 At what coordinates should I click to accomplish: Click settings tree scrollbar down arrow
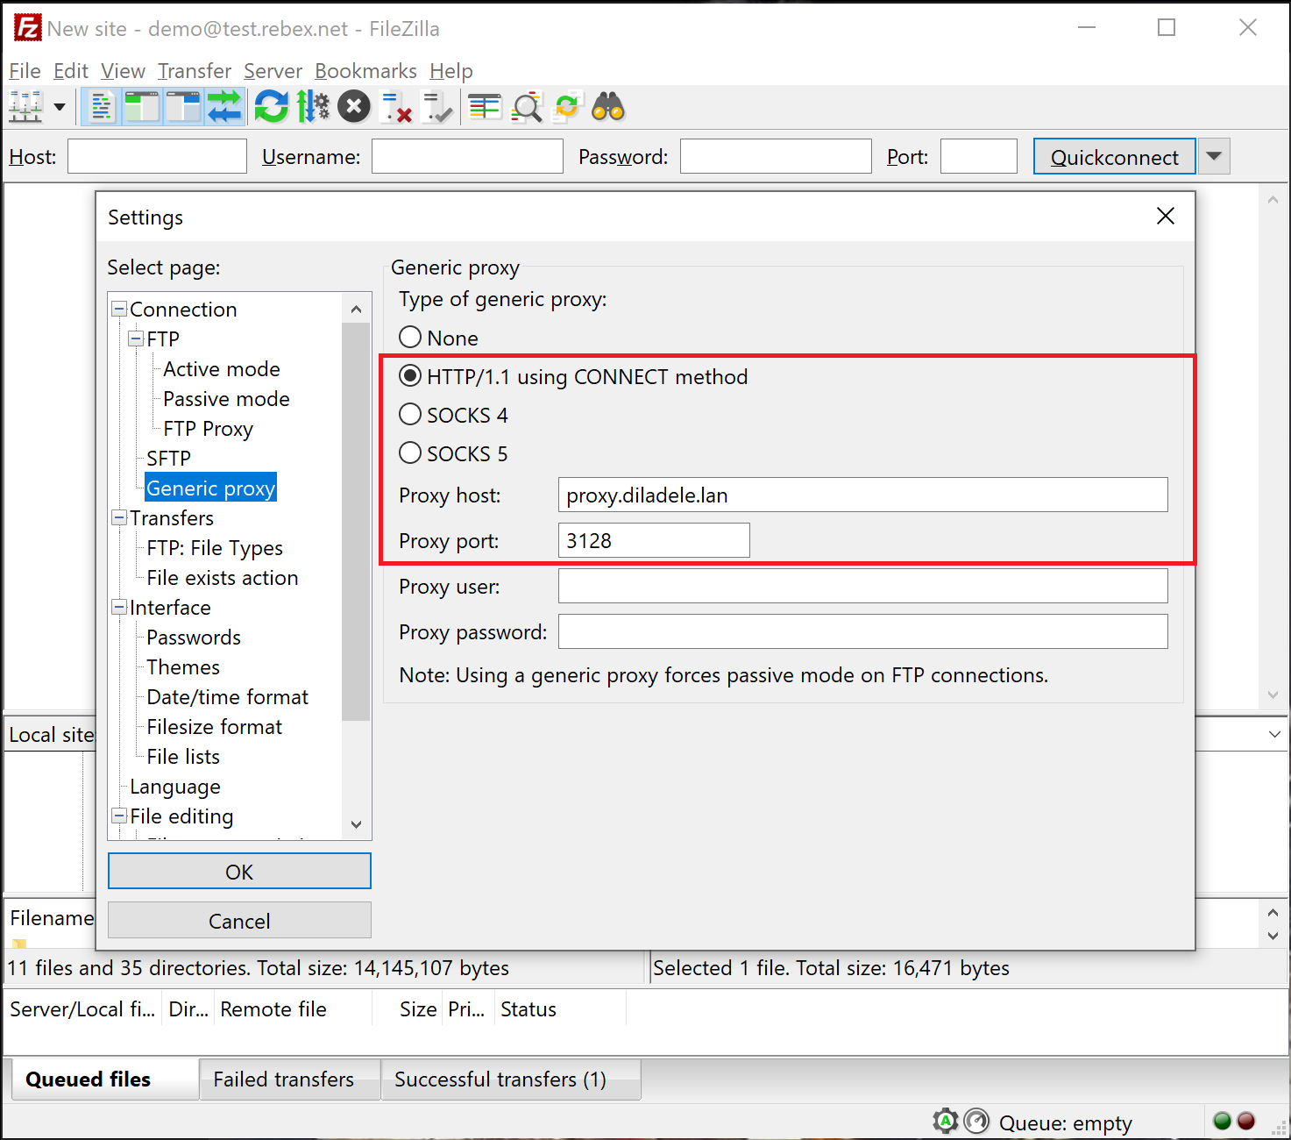[356, 824]
